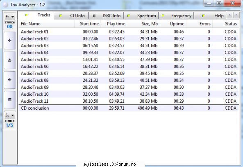Select the AudioTrack 06 row
The image size is (243, 167).
click(129, 67)
